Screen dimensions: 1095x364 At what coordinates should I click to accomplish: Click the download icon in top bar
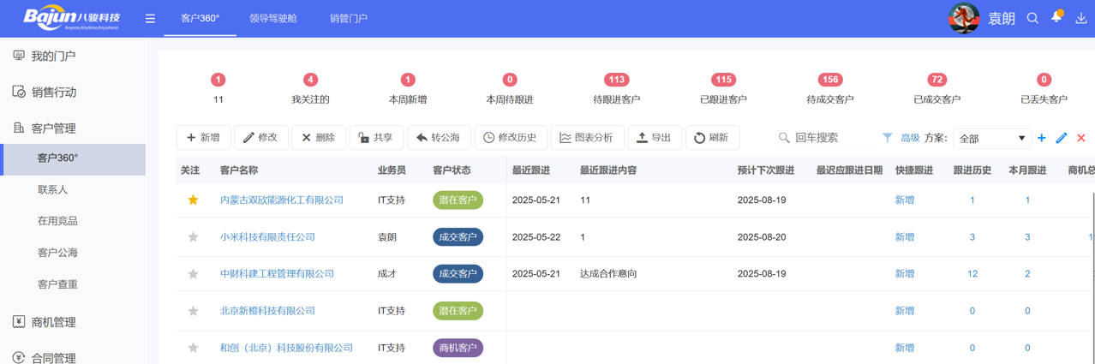[x=1081, y=18]
